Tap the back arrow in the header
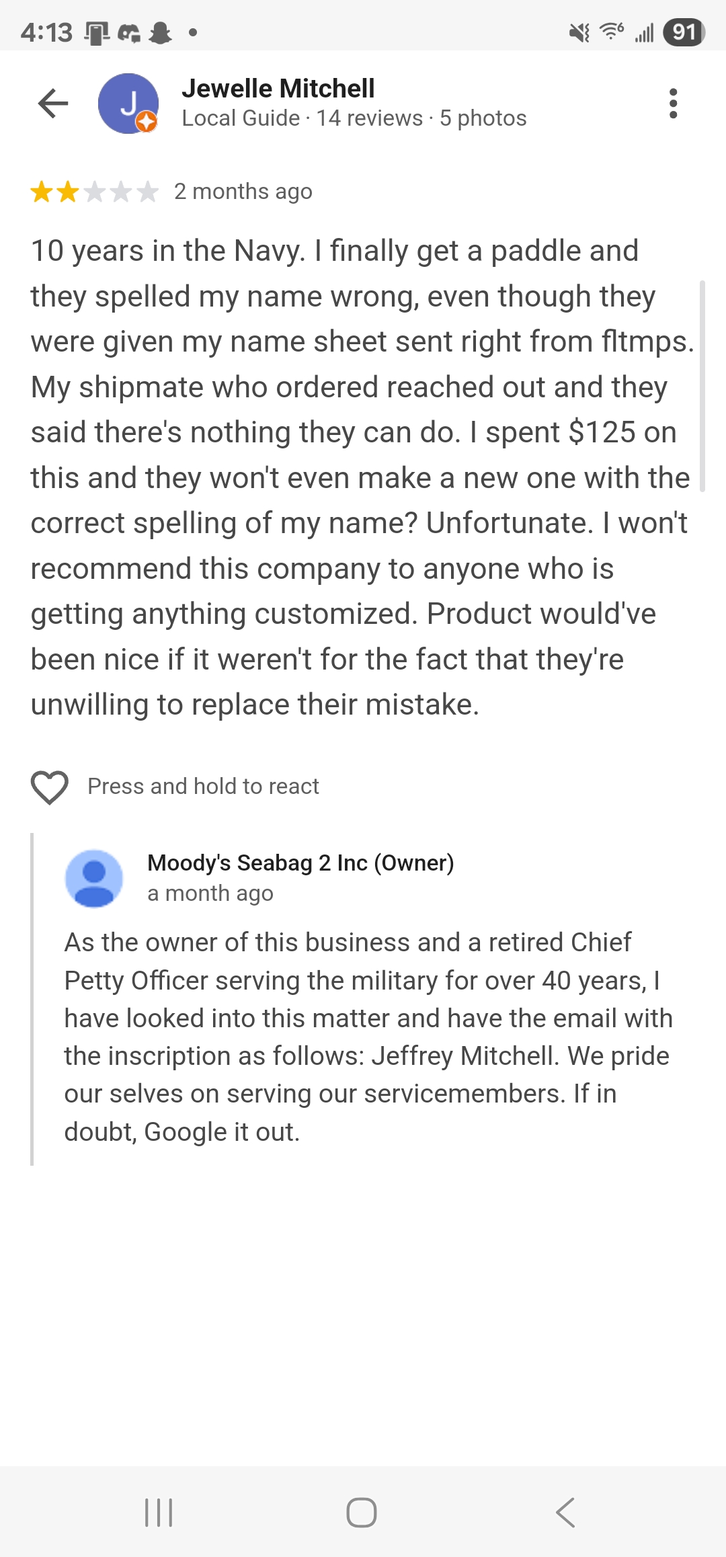Viewport: 726px width, 1557px height. coord(53,104)
